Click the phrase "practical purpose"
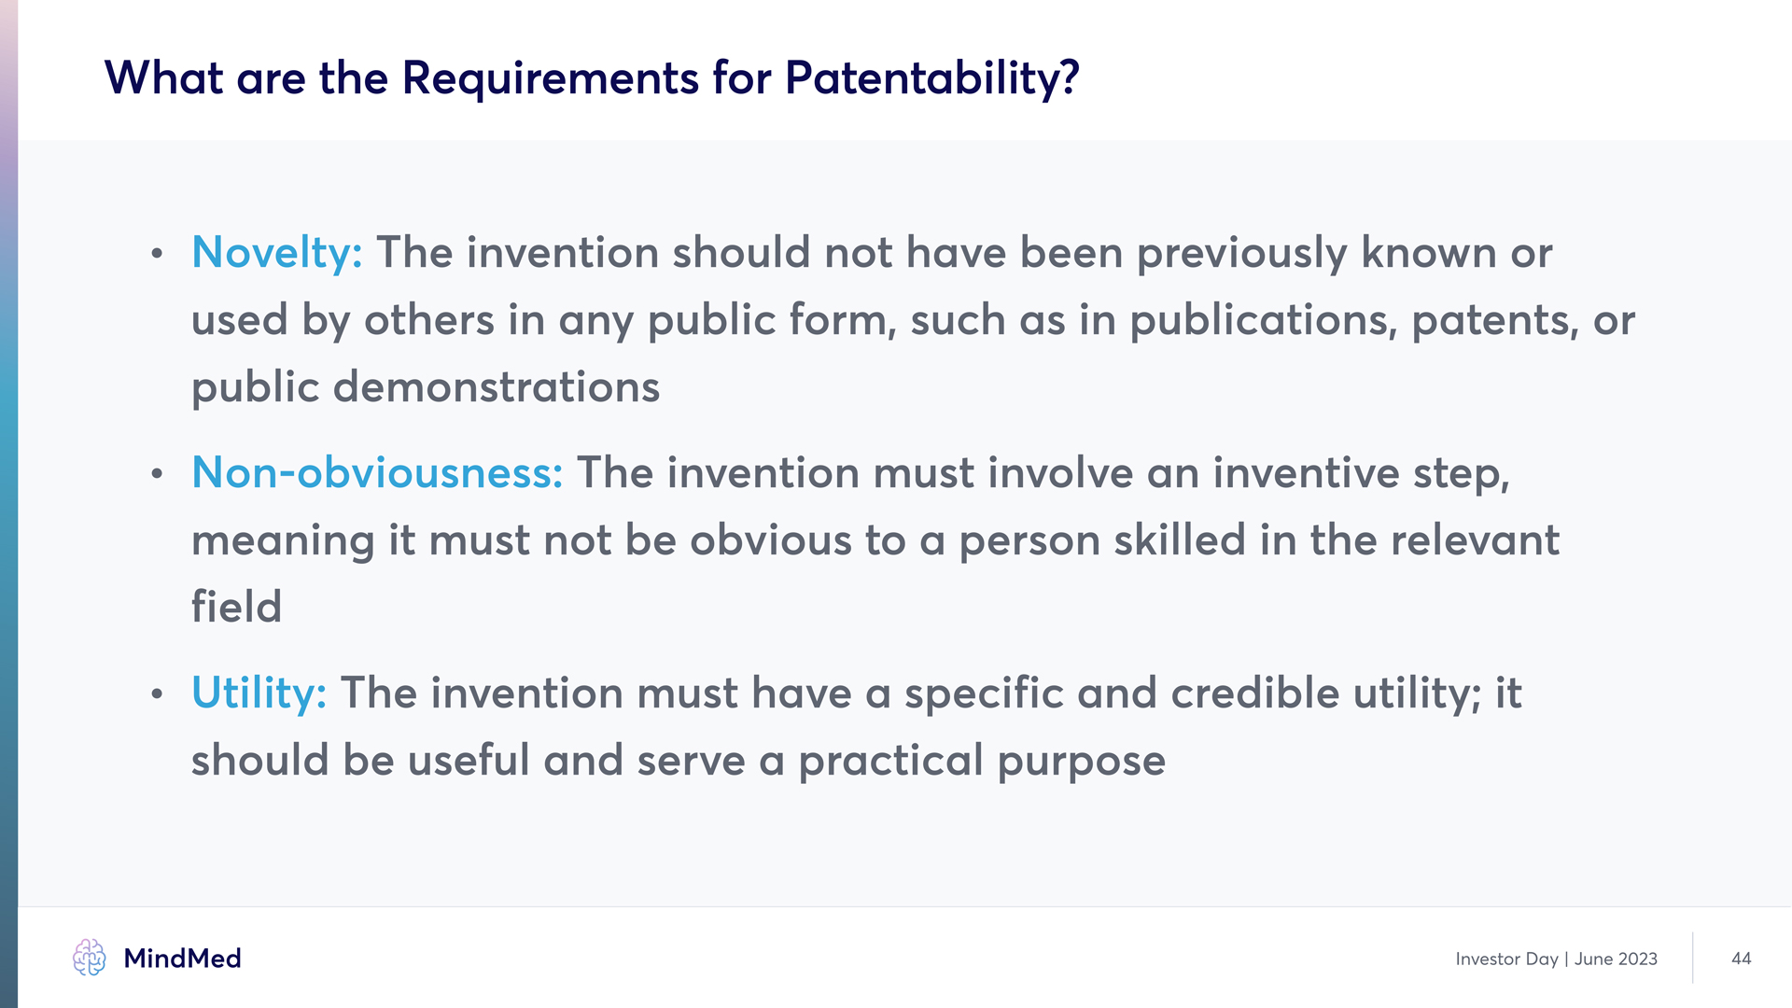 pos(982,761)
